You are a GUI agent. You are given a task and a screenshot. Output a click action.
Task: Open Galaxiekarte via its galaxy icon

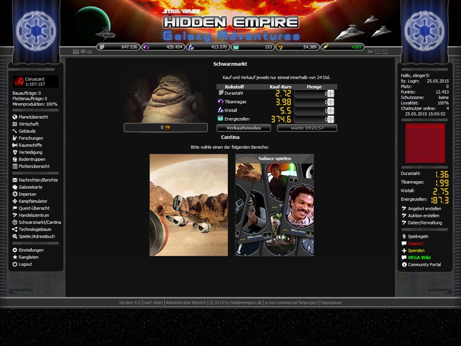15,187
